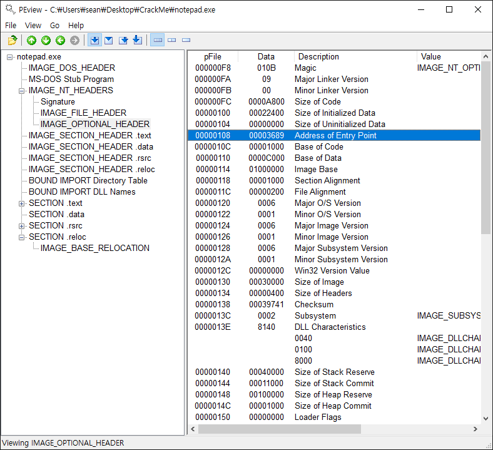Select IMAGE_FILE_HEADER in the tree
Image resolution: width=493 pixels, height=450 pixels.
click(83, 113)
